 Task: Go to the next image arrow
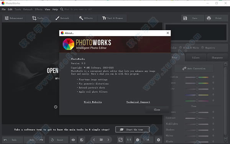click(x=108, y=140)
